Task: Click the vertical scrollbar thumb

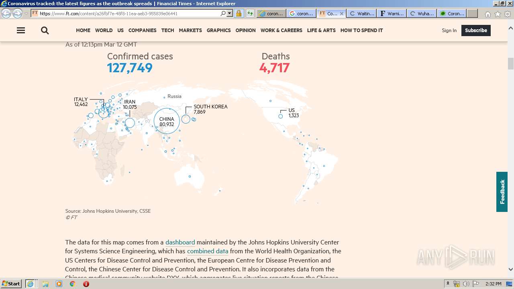Action: [x=511, y=63]
